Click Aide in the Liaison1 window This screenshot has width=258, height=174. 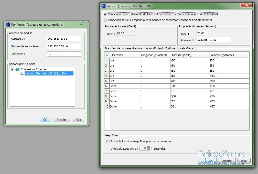(x=244, y=161)
